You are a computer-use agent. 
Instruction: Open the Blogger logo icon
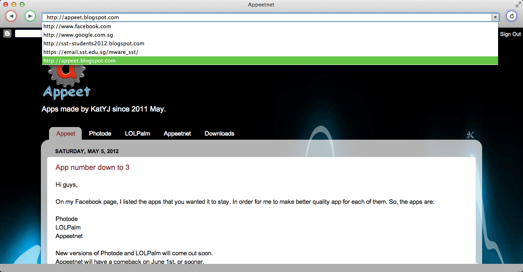[x=7, y=33]
